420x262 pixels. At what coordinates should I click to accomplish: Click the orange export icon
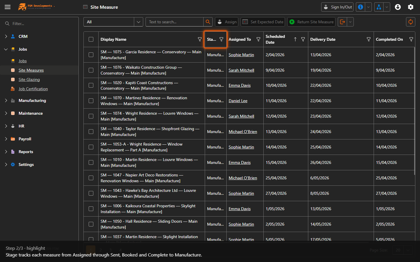pos(342,22)
